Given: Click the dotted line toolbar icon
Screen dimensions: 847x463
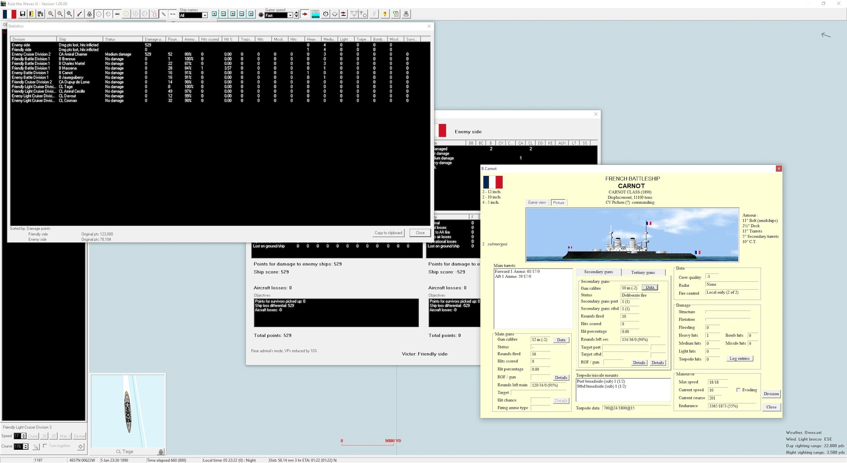Looking at the screenshot, I should coord(172,14).
